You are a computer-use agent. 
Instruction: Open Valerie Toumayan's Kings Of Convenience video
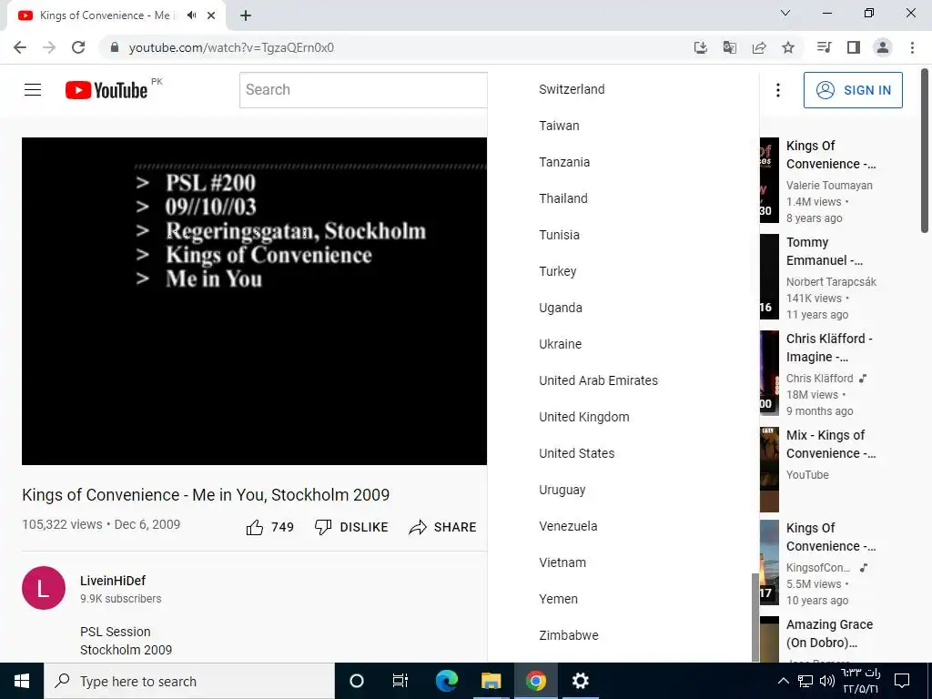point(831,155)
